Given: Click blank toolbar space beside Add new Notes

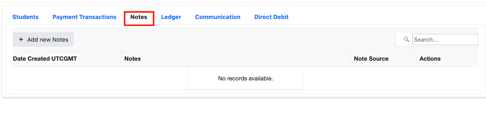Looking at the screenshot, I should (x=234, y=39).
